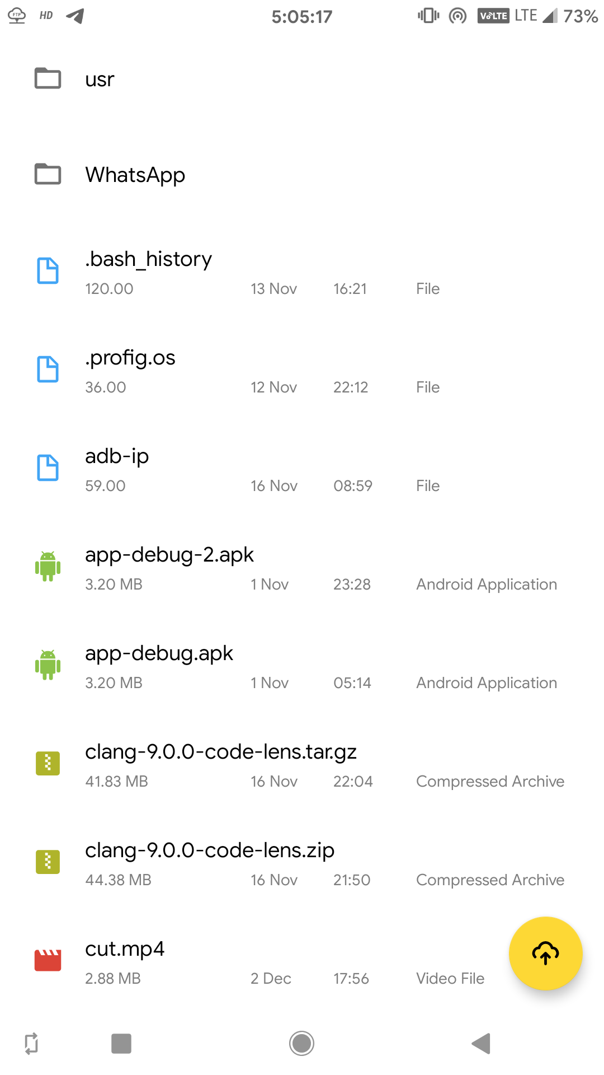The height and width of the screenshot is (1075, 604).
Task: Tap the square recent apps button
Action: point(121,1044)
